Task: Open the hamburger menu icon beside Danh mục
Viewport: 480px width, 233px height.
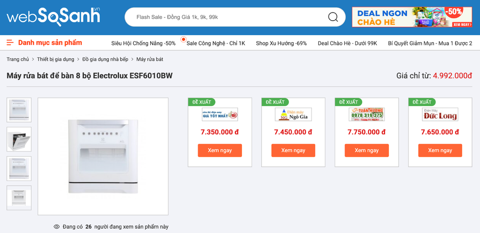Action: (10, 43)
